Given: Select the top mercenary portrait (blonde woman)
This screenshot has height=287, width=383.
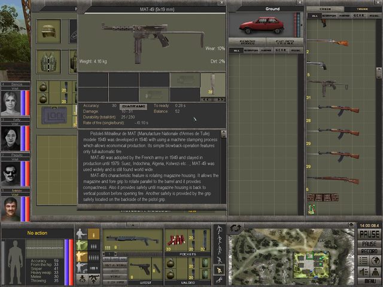Looking at the screenshot, I should click(11, 103).
